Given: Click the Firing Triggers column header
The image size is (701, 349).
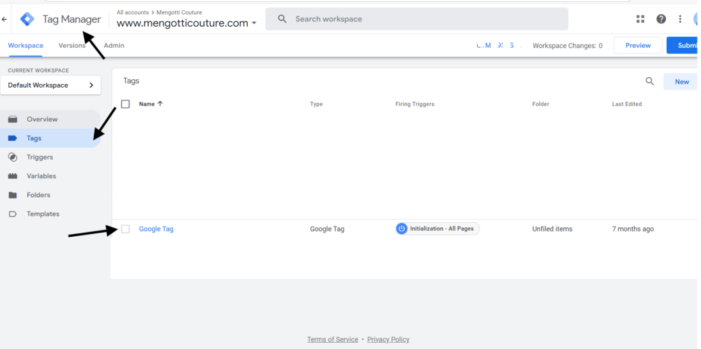Looking at the screenshot, I should [415, 104].
